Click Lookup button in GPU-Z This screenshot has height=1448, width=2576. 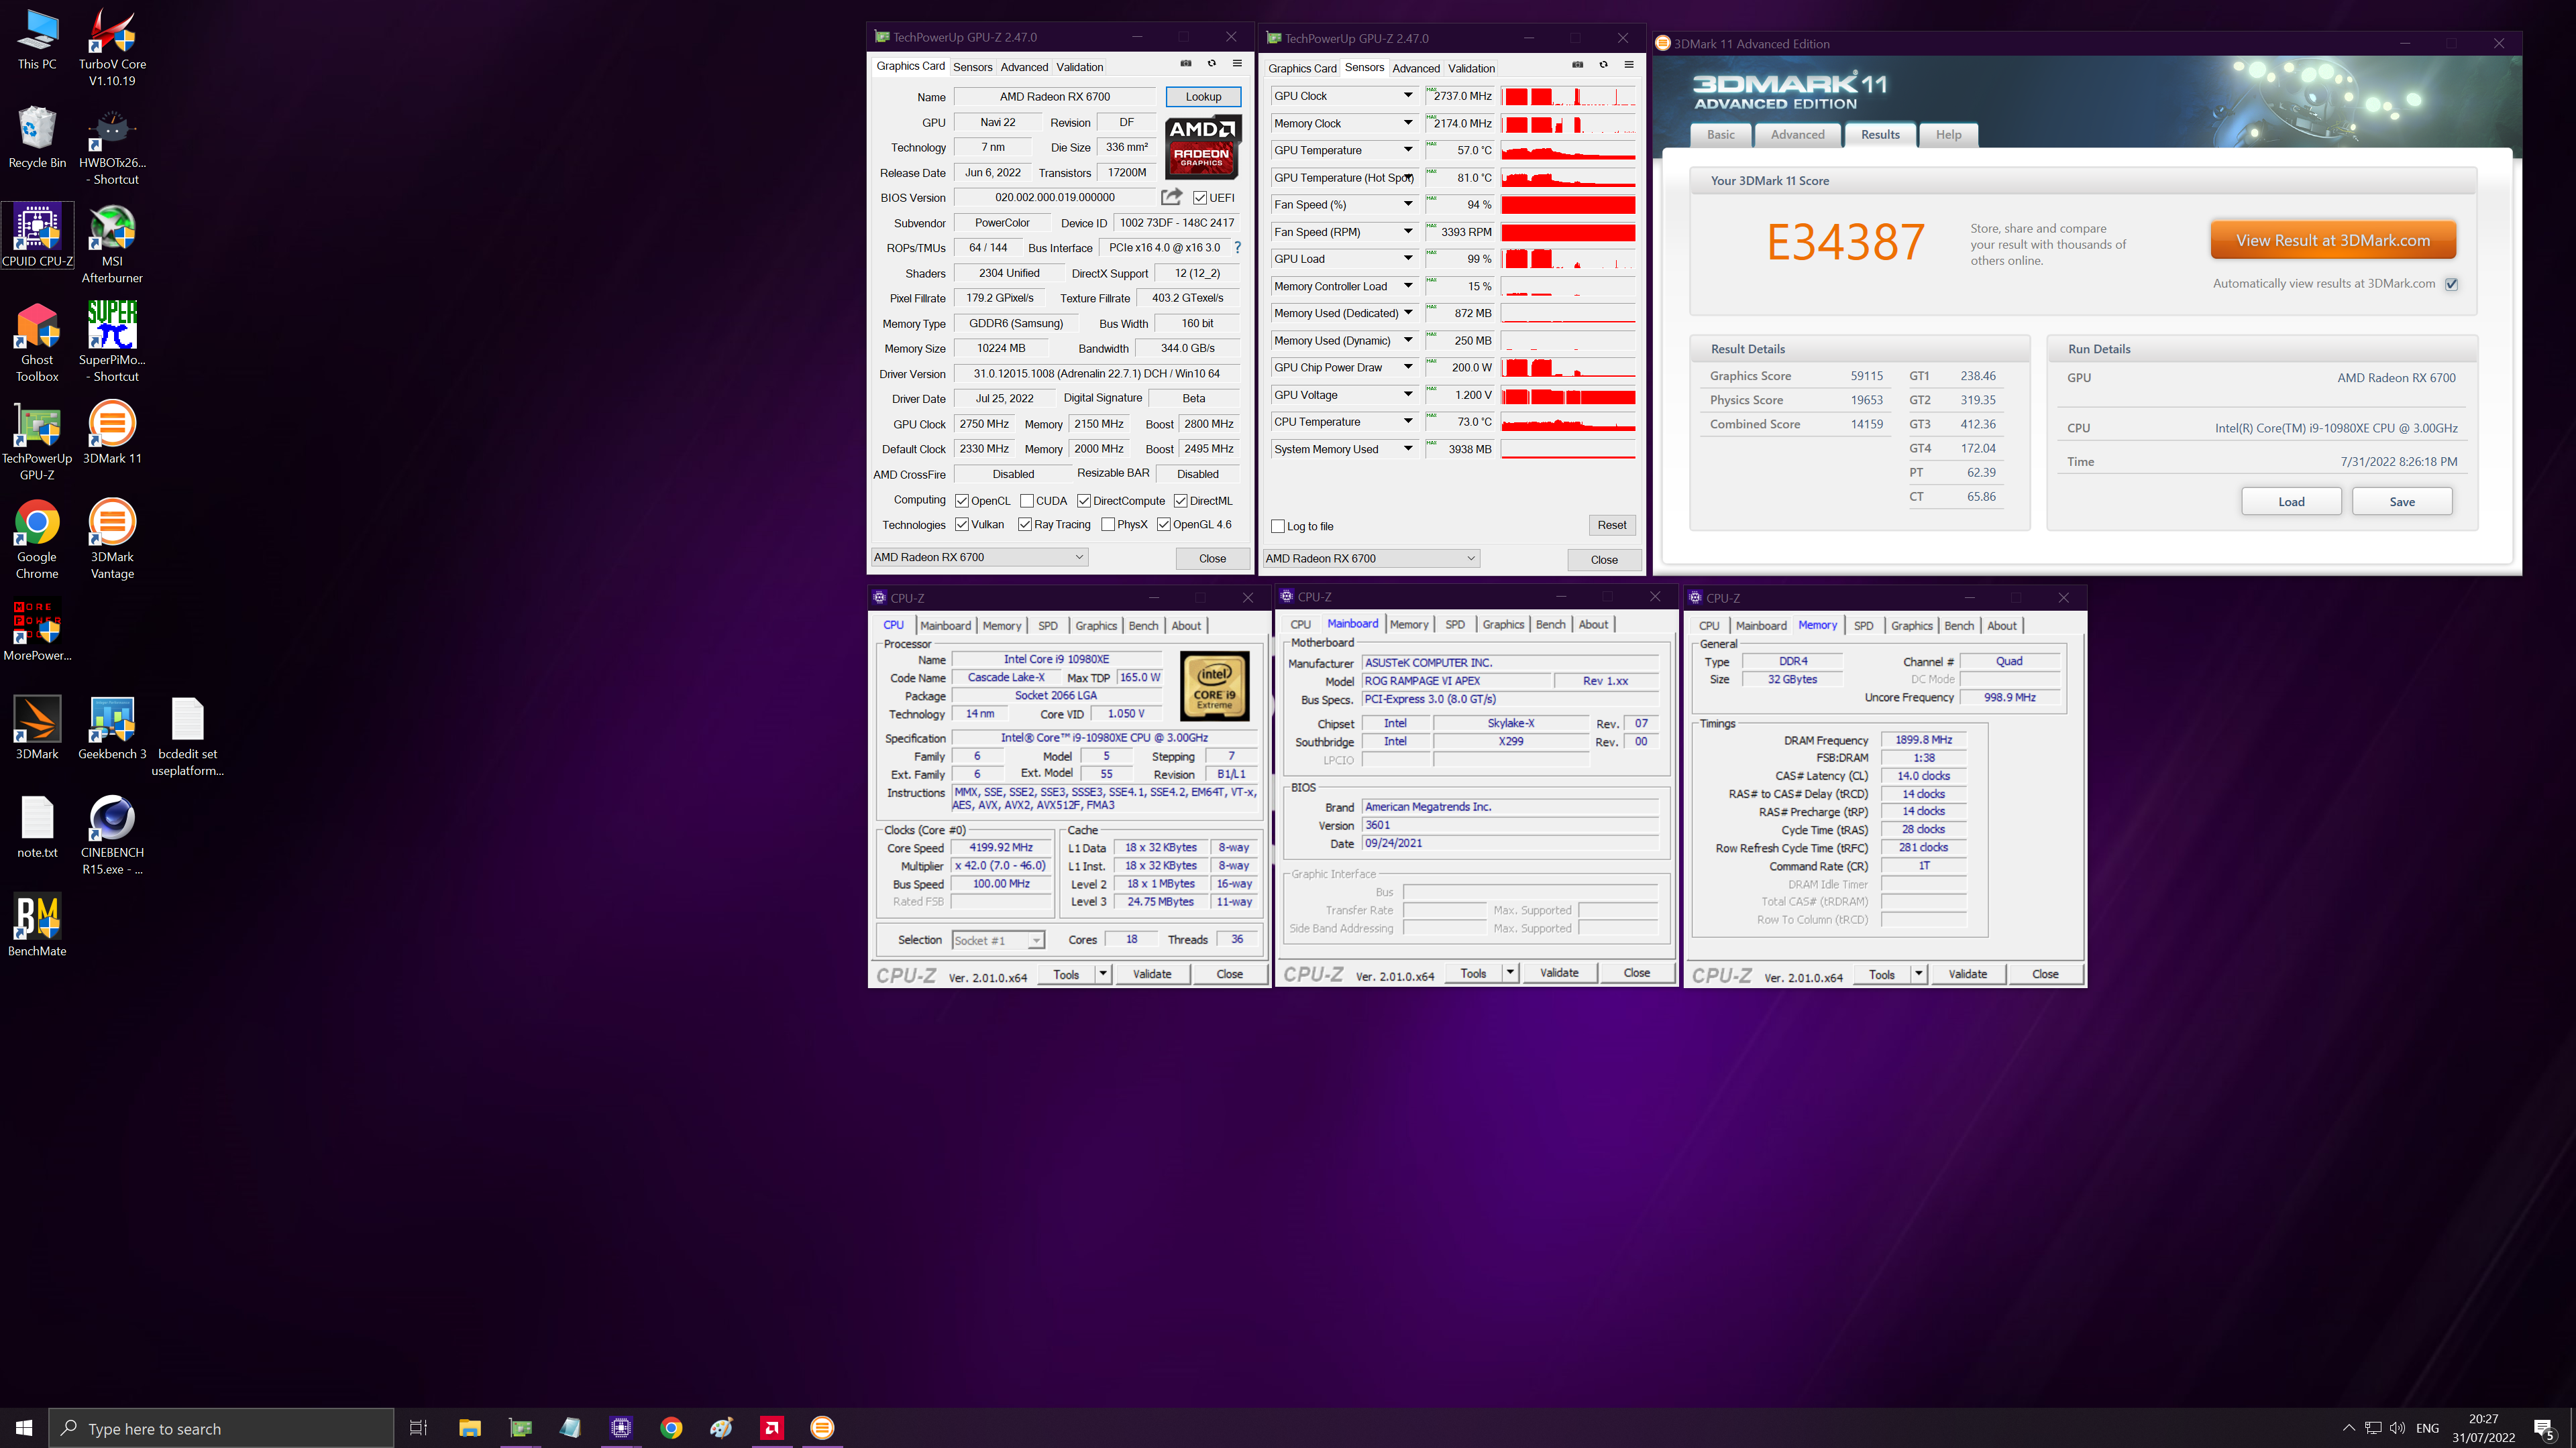(x=1203, y=97)
